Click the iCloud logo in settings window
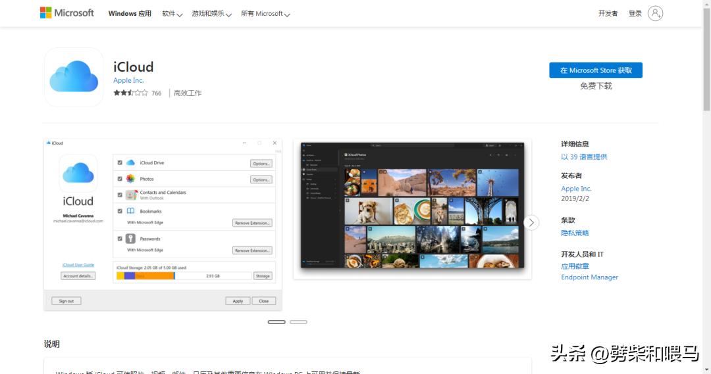 click(x=78, y=174)
